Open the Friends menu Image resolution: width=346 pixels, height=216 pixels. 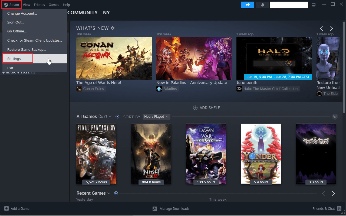pos(39,5)
